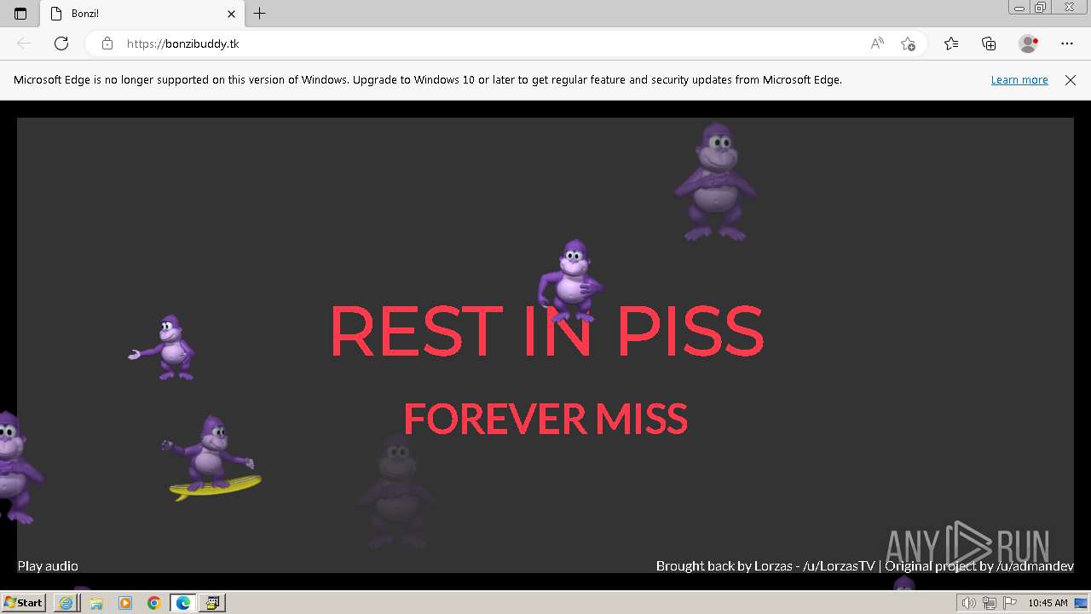The width and height of the screenshot is (1091, 614).
Task: Click the Bonzi gorilla on yellow surfboard
Action: 211,458
